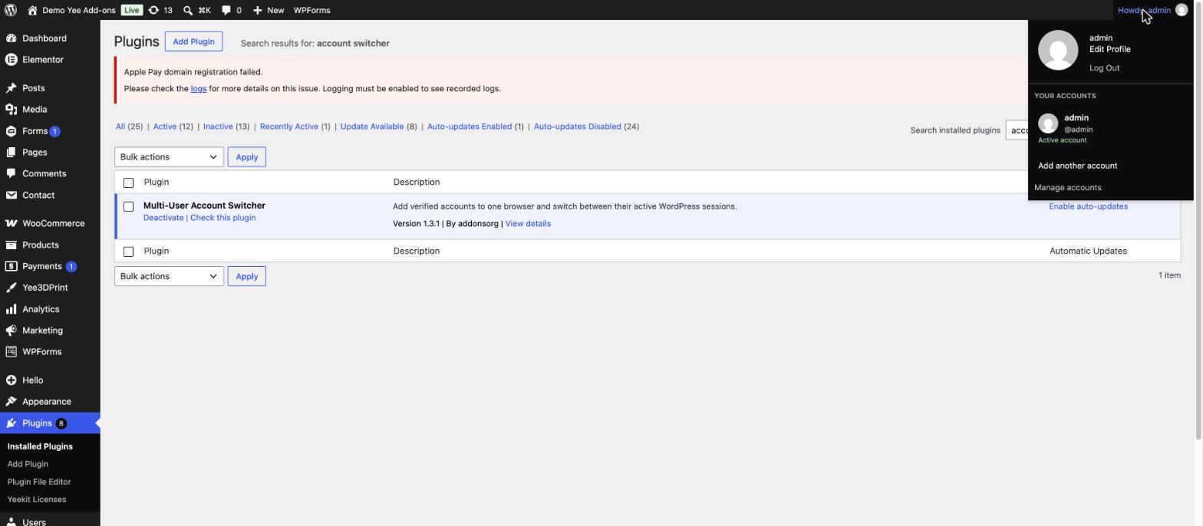
Task: Open Installed Plugins submenu item
Action: pyautogui.click(x=40, y=446)
